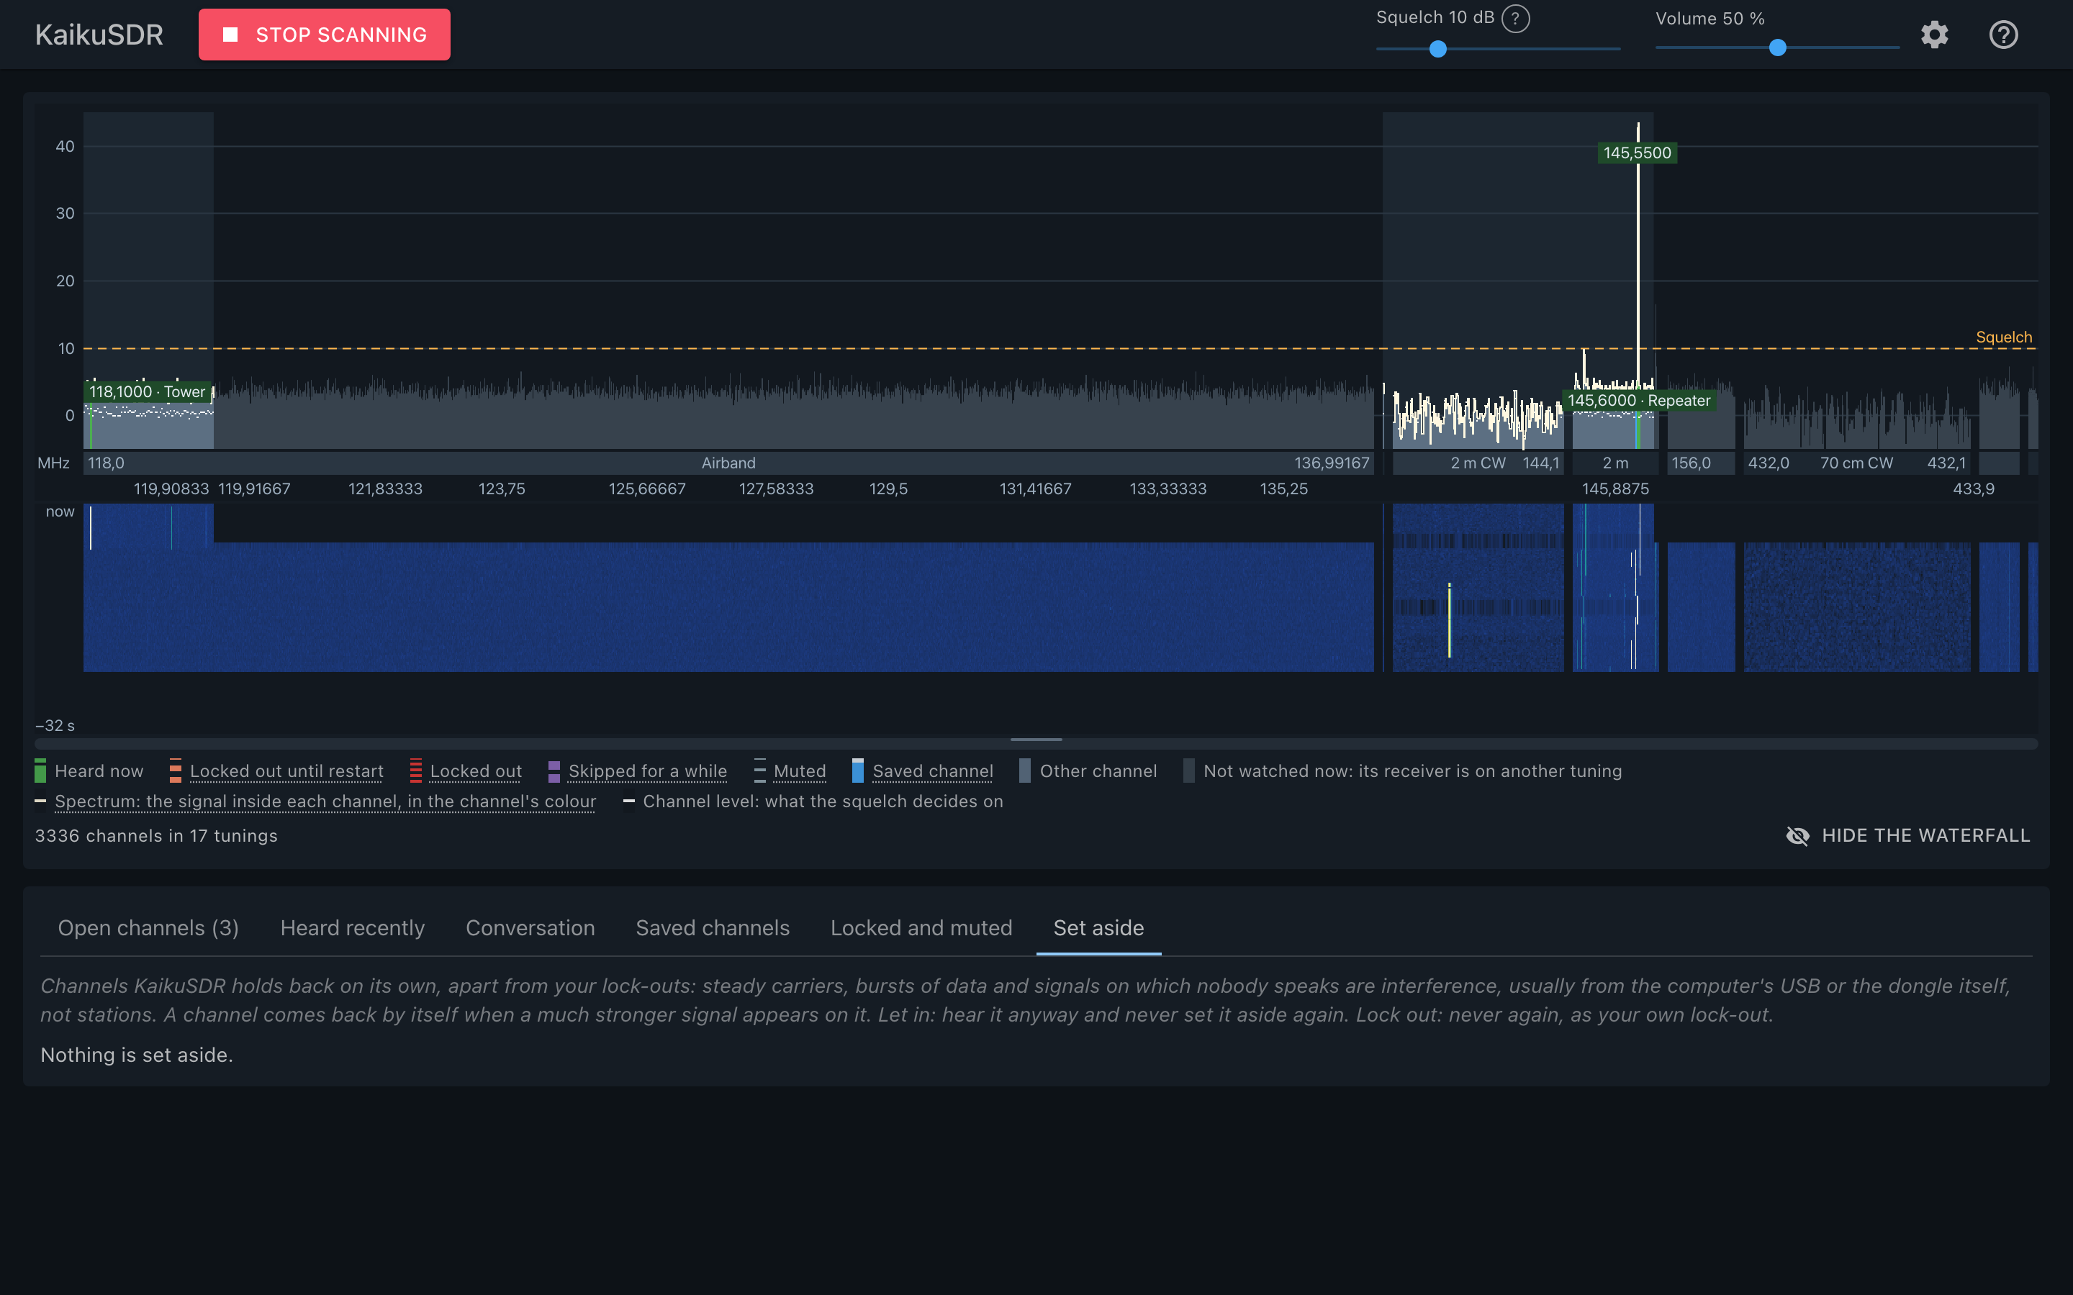Stop scanning with the red button

pyautogui.click(x=325, y=35)
